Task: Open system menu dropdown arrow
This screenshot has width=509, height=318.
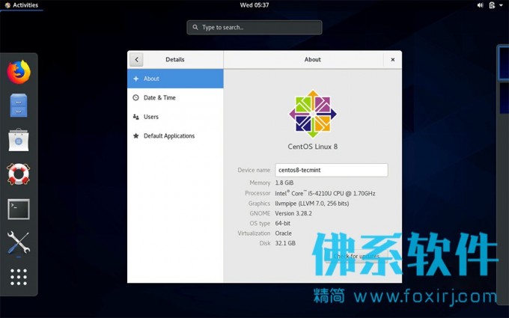Action: click(x=502, y=5)
